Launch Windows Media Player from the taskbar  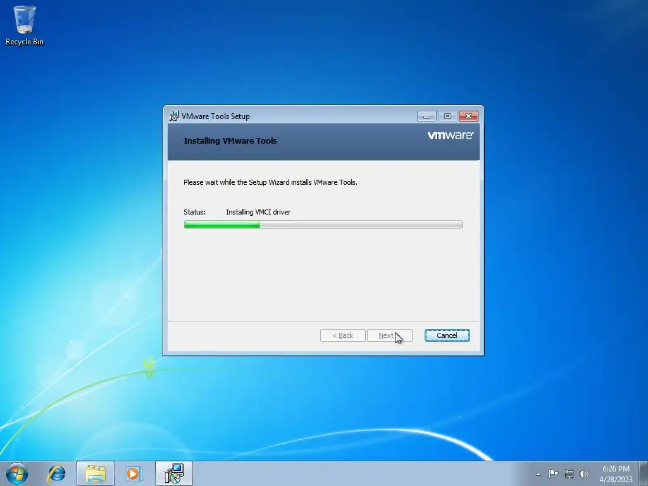134,473
